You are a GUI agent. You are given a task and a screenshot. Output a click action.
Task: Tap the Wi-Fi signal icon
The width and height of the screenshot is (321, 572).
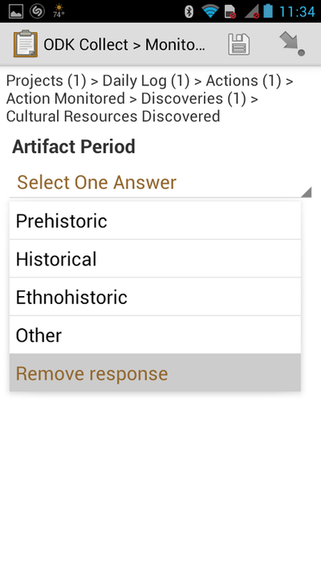210,12
